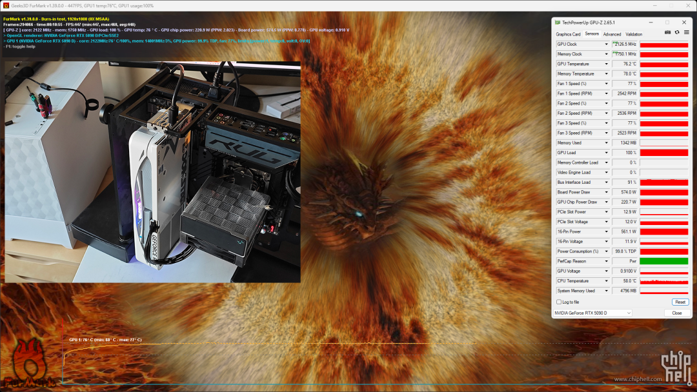Screen dimensions: 697x392
Task: Expand the GPU Voltage sensor dropdown
Action: pos(606,271)
